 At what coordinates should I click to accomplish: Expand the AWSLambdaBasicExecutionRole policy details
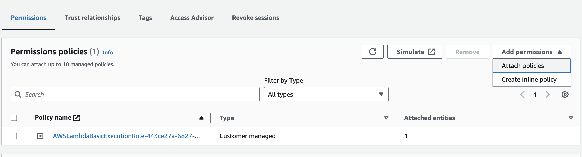(40, 136)
